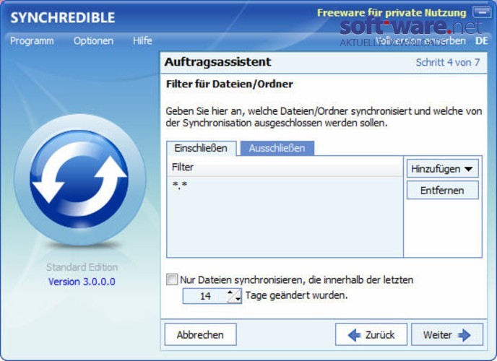Image resolution: width=497 pixels, height=361 pixels.
Task: Switch to the Einschließen tab
Action: pos(201,148)
